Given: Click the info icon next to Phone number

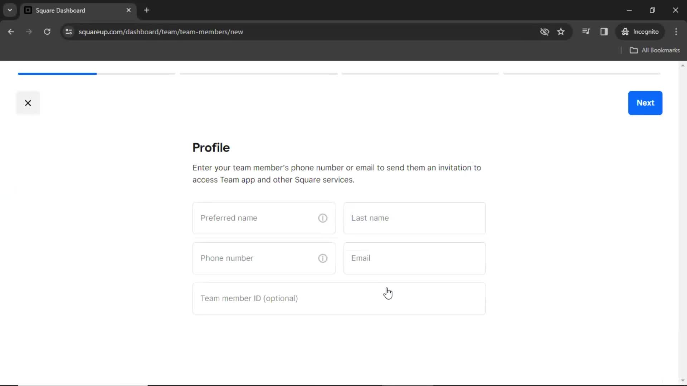Looking at the screenshot, I should tap(323, 258).
